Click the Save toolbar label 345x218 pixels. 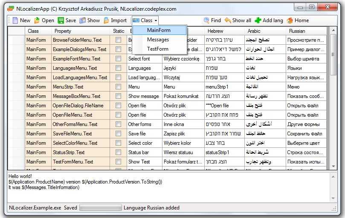[71, 20]
